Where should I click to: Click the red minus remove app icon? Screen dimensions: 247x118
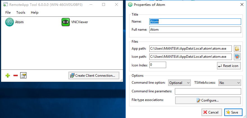15,76
